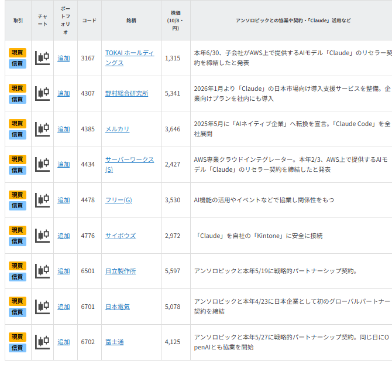This screenshot has width=392, height=367.
Task: Click 現買 button in the 4776 row
Action: pos(18,230)
